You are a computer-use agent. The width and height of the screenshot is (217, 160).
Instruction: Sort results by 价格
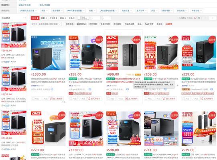pyautogui.click(x=72, y=18)
